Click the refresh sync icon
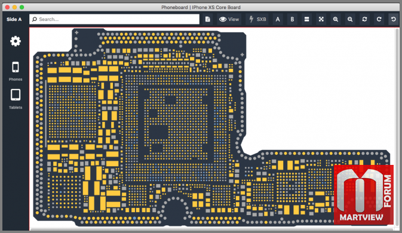 pyautogui.click(x=364, y=19)
